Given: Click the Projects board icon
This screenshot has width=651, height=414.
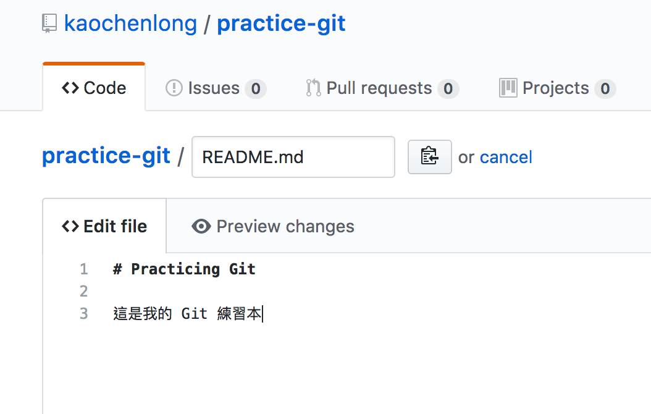Looking at the screenshot, I should (x=508, y=88).
